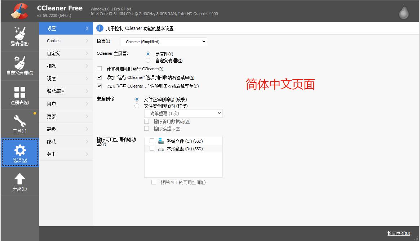Select 文件安全删除 (较慢) option
The height and width of the screenshot is (241, 420).
pyautogui.click(x=137, y=106)
